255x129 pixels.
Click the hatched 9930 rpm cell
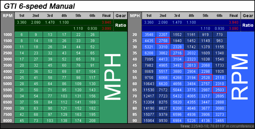tap(163, 120)
